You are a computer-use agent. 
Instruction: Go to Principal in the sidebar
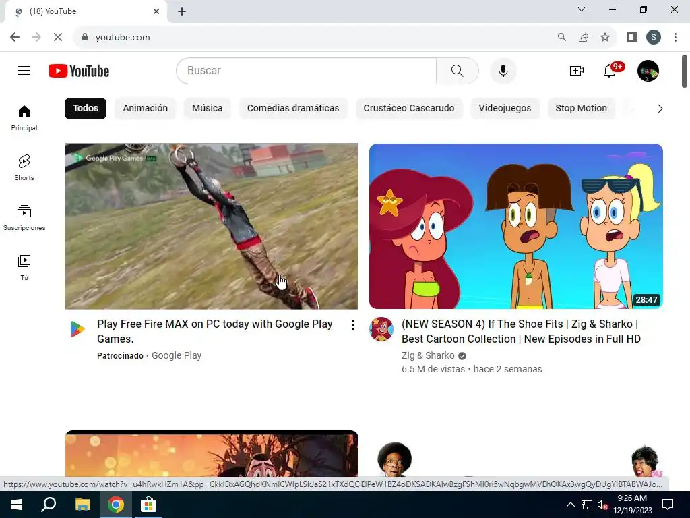24,118
